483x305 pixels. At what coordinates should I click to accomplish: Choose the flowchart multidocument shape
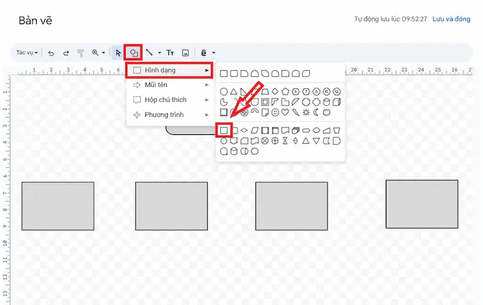click(x=296, y=130)
